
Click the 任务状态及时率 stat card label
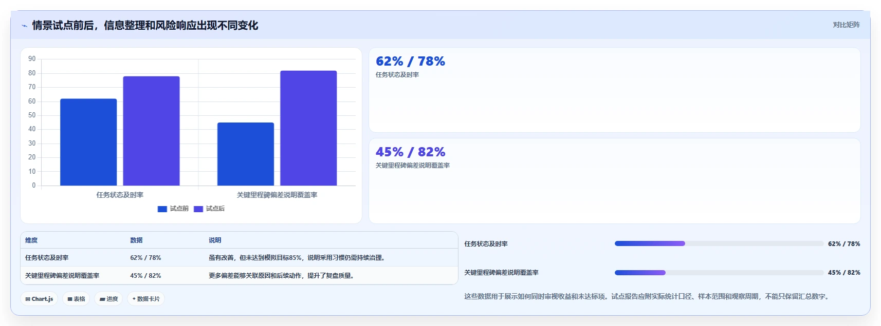[x=397, y=75]
